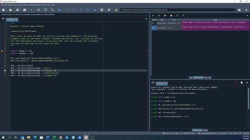Select the df1 variable row
Viewport: 250px width, 140px height.
200,28
